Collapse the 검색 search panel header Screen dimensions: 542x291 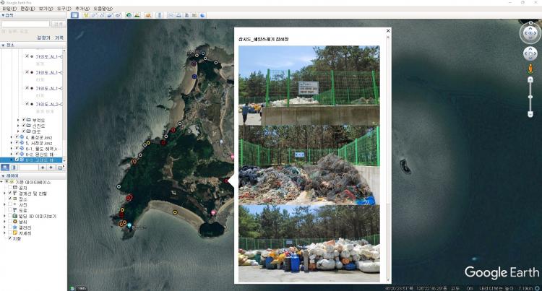(33, 15)
